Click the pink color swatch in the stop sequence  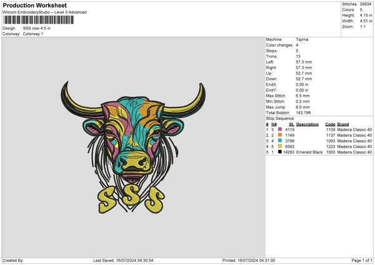(280, 129)
